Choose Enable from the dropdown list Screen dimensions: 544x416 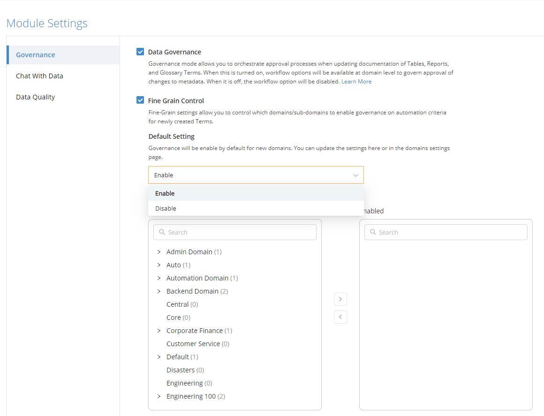[256, 193]
